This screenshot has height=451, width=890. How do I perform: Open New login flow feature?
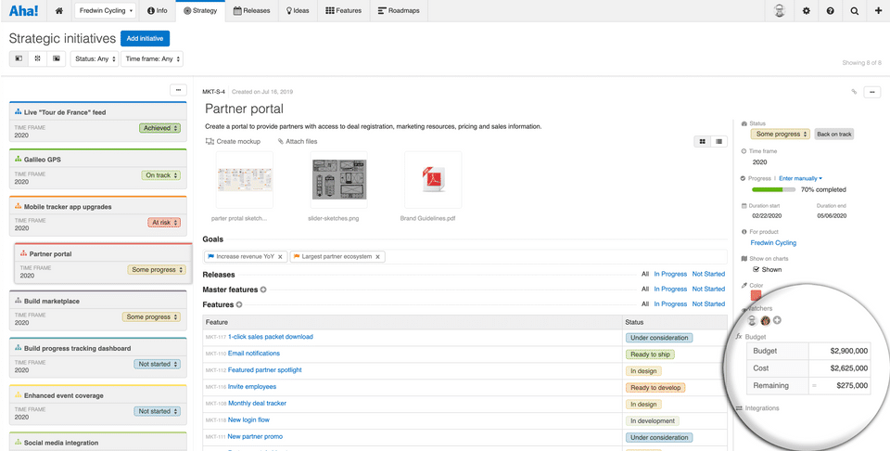pyautogui.click(x=248, y=420)
